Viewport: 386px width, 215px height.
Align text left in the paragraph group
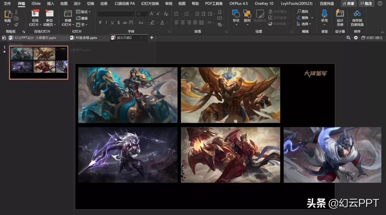click(x=177, y=22)
